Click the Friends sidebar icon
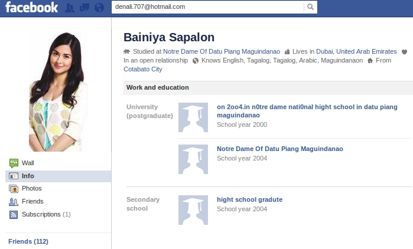 pyautogui.click(x=14, y=202)
